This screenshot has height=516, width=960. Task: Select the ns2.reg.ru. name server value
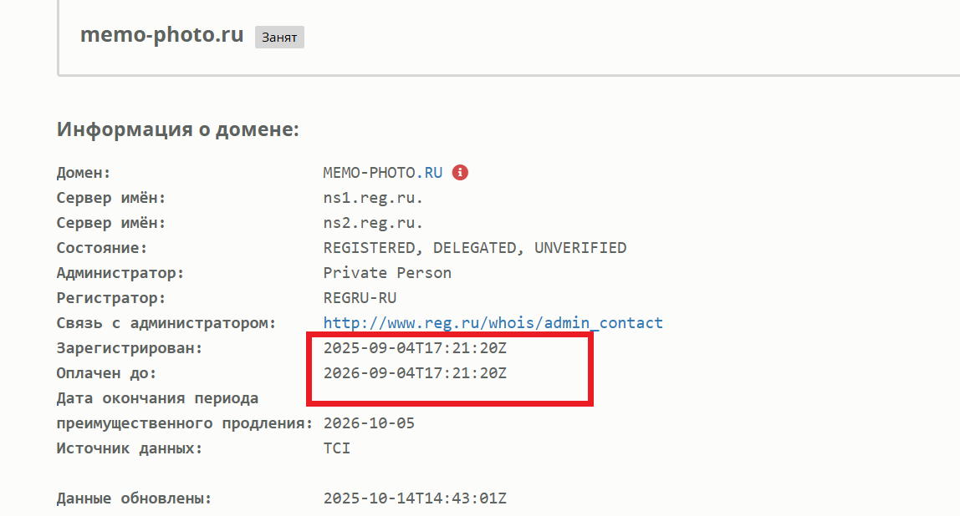[x=373, y=223]
